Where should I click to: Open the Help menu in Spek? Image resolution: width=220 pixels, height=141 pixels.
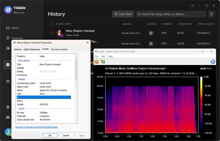click(x=110, y=56)
